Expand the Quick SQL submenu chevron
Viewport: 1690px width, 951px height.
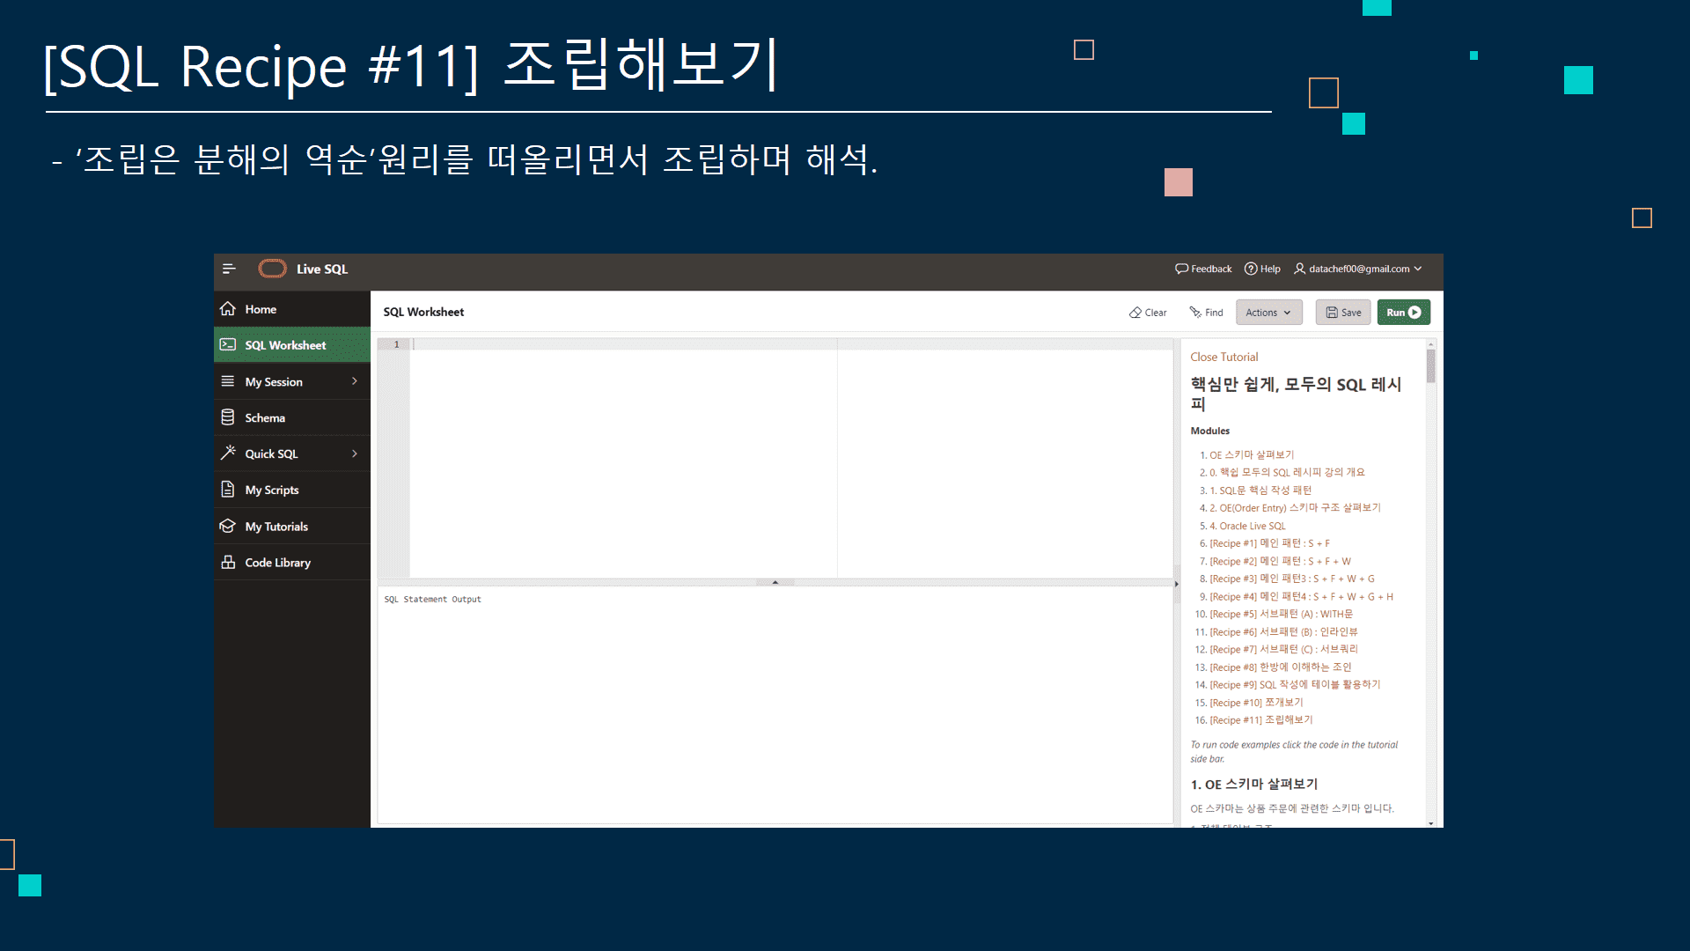[355, 453]
